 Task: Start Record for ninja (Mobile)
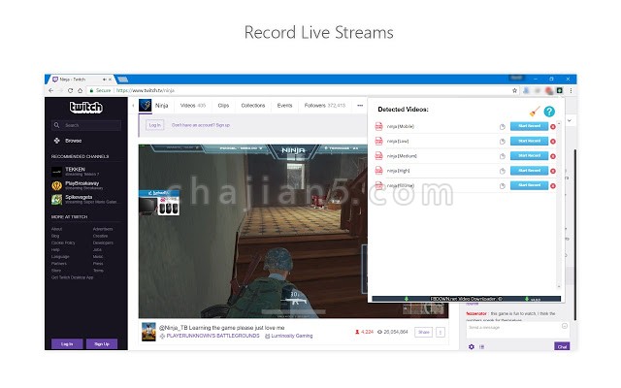[529, 126]
